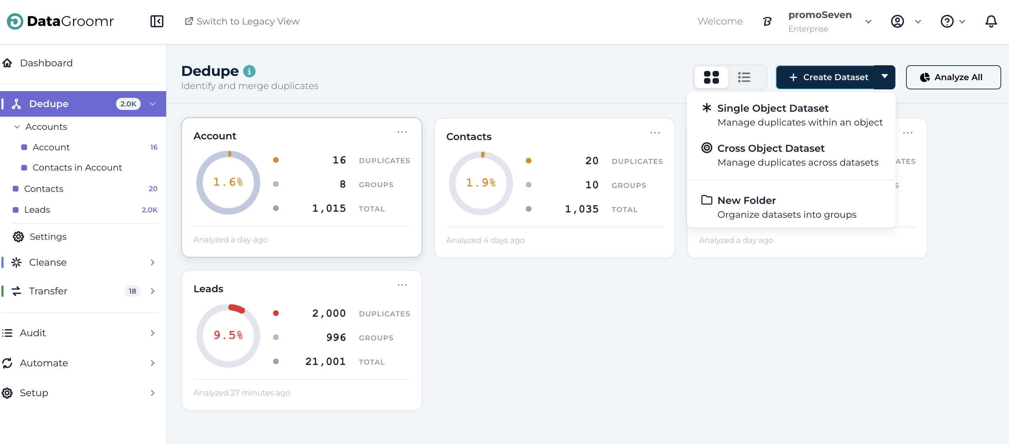Switch to grid view layout
This screenshot has width=1009, height=444.
coord(711,77)
